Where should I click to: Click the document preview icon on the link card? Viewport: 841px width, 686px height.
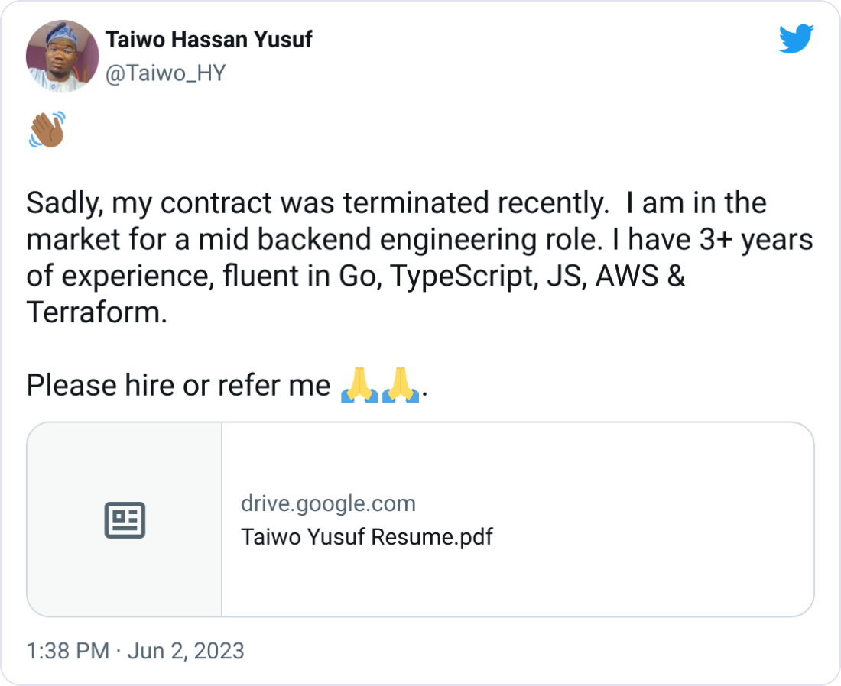click(x=123, y=519)
